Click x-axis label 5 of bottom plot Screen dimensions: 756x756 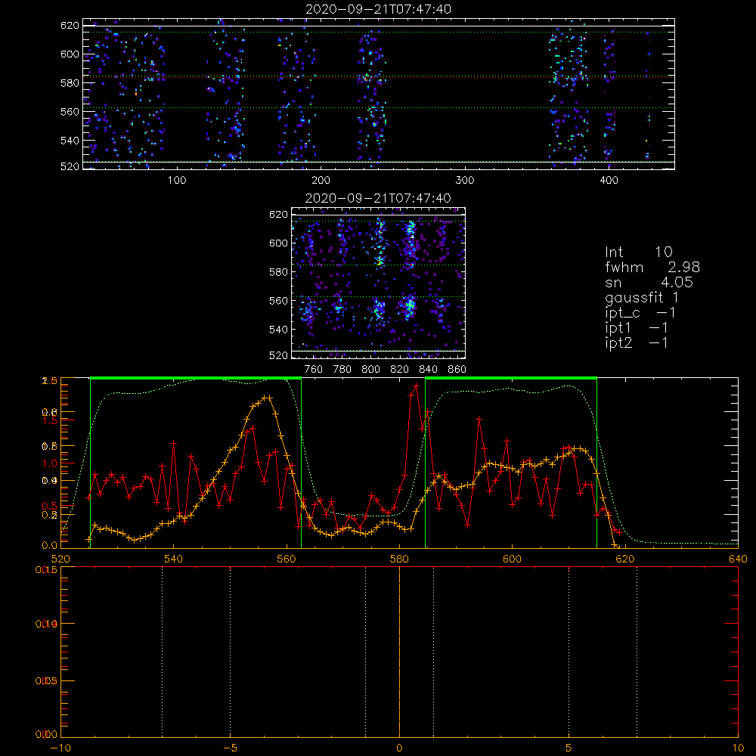pyautogui.click(x=569, y=748)
